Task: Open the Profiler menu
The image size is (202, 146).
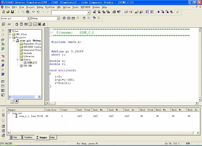Action: point(50,7)
